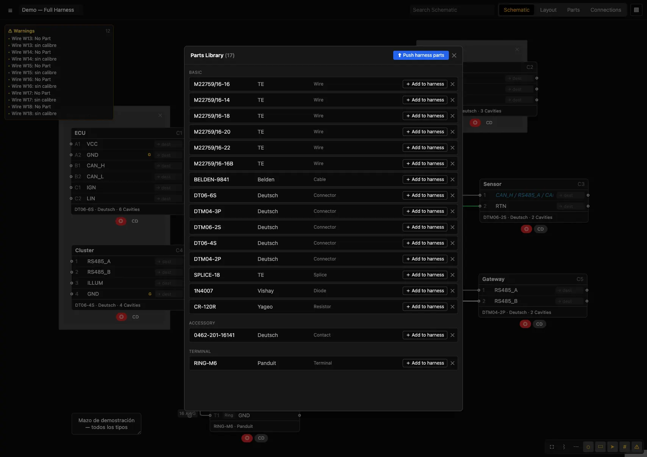The height and width of the screenshot is (457, 647).
Task: Toggle the hash numbering icon
Action: pos(625,447)
